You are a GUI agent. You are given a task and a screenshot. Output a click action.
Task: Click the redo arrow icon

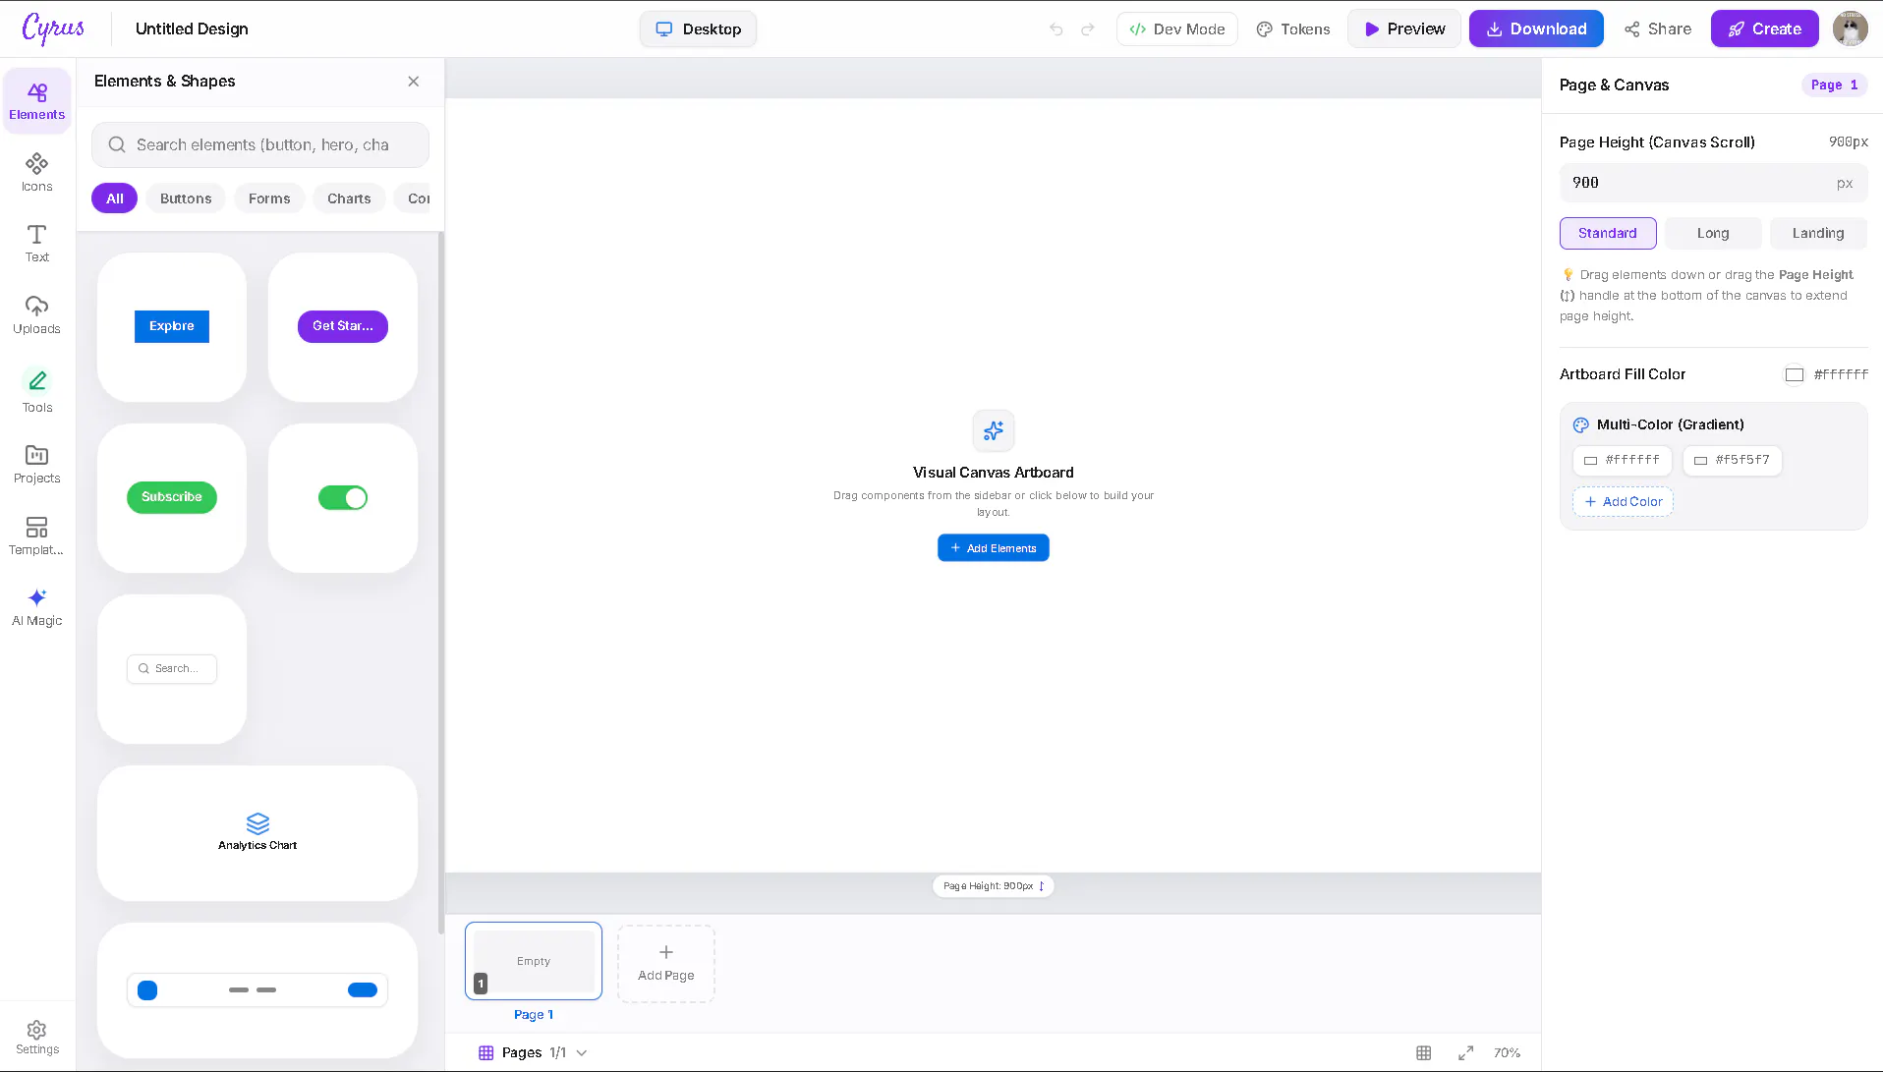[x=1088, y=29]
